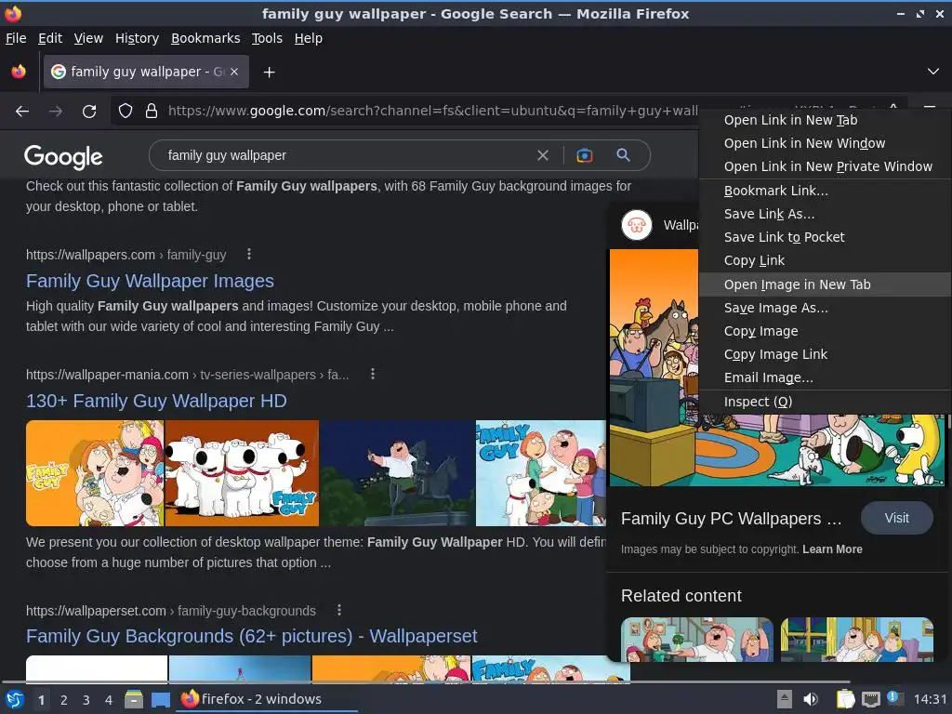Click the Learn More copyright link
This screenshot has width=952, height=714.
832,549
